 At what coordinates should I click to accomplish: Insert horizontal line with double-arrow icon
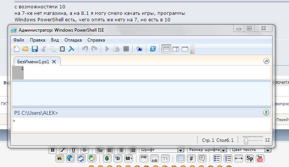239,158
